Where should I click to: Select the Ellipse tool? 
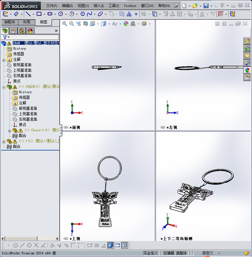[x=100, y=14]
